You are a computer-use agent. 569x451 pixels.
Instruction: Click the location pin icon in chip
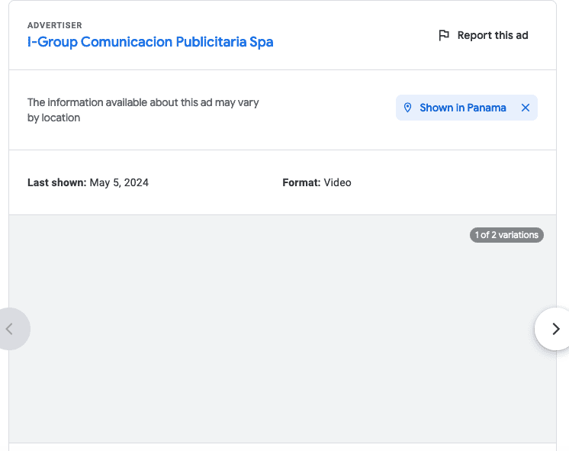pyautogui.click(x=407, y=108)
